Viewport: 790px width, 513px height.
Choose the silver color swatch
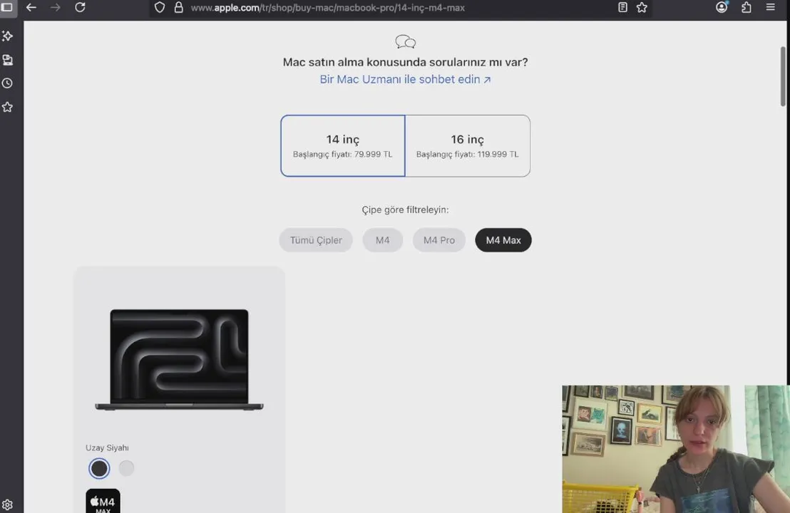tap(126, 468)
